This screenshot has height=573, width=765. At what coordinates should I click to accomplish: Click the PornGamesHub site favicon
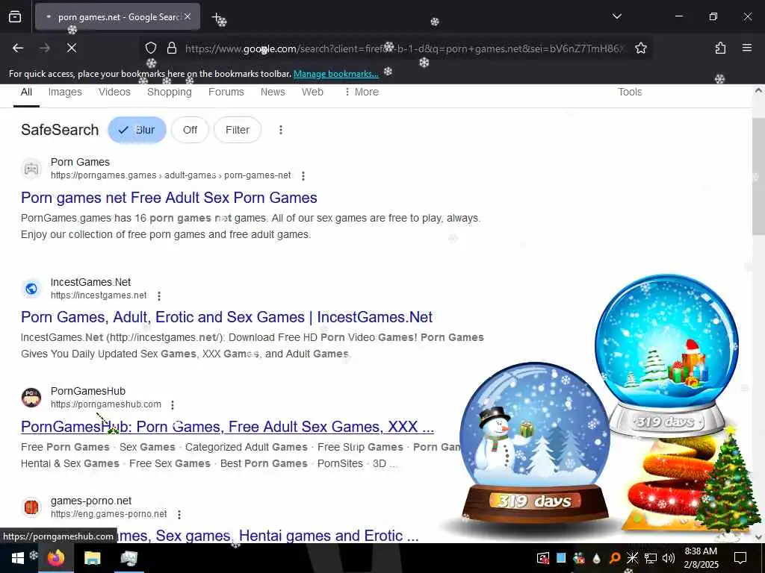[x=31, y=398]
